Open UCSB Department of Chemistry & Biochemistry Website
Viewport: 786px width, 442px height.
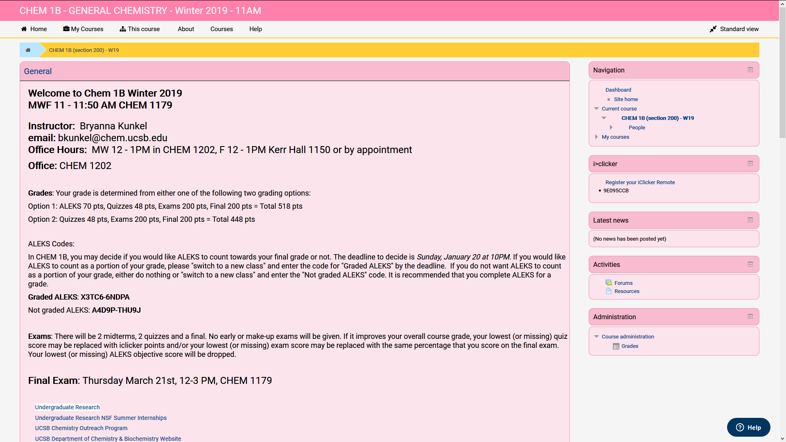(108, 439)
